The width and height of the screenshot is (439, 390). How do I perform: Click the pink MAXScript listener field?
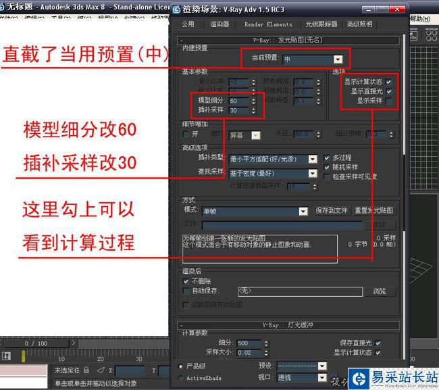tap(23, 370)
